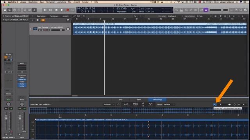Click the Compressor plugin slot
The image size is (250, 140).
(22, 75)
